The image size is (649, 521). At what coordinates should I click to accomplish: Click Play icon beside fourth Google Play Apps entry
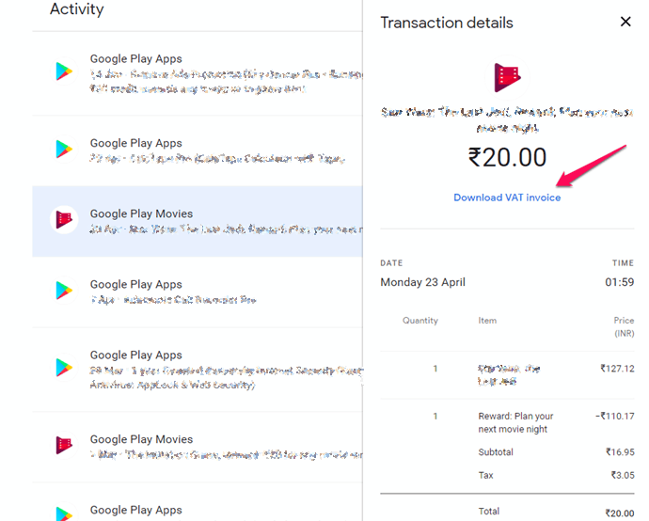(64, 290)
